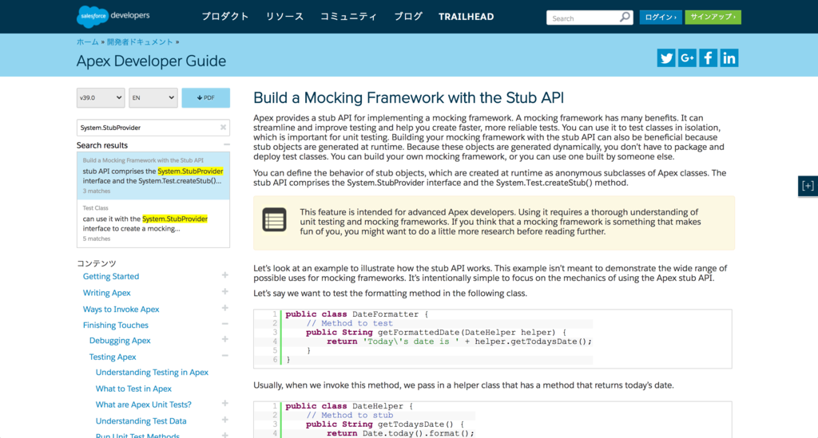The width and height of the screenshot is (818, 438).
Task: Expand Getting Started section
Action: click(224, 275)
